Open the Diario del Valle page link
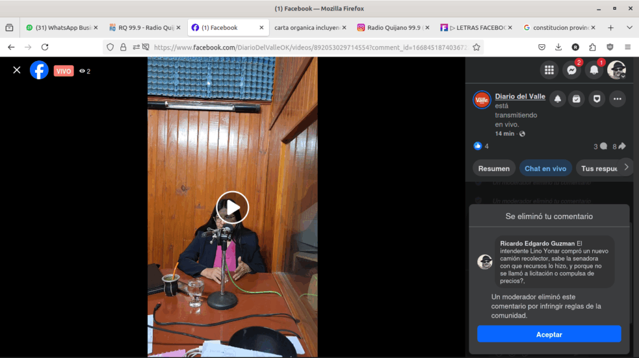 (x=520, y=97)
